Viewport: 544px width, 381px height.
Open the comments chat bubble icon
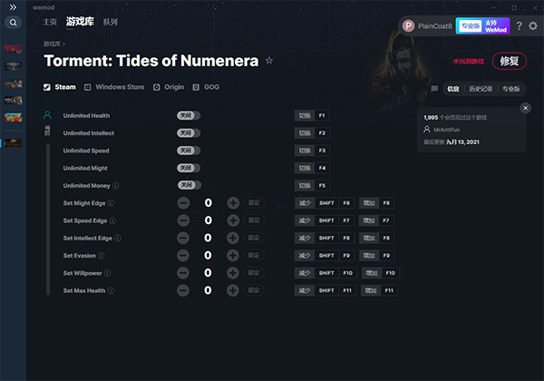[x=434, y=89]
